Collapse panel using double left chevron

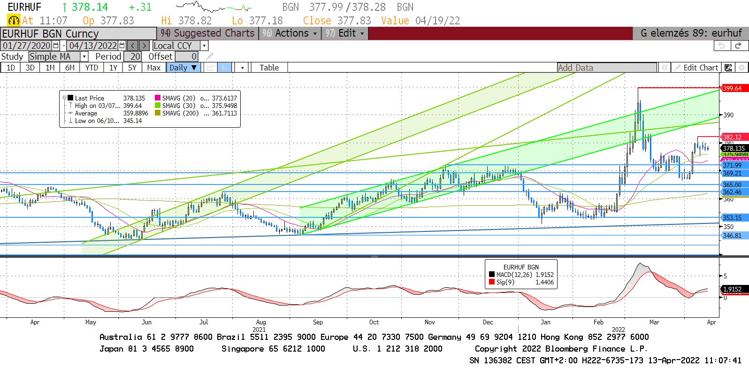(665, 68)
